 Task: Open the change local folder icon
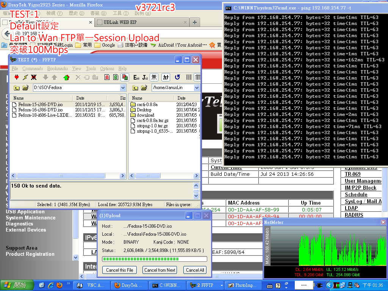click(x=25, y=88)
